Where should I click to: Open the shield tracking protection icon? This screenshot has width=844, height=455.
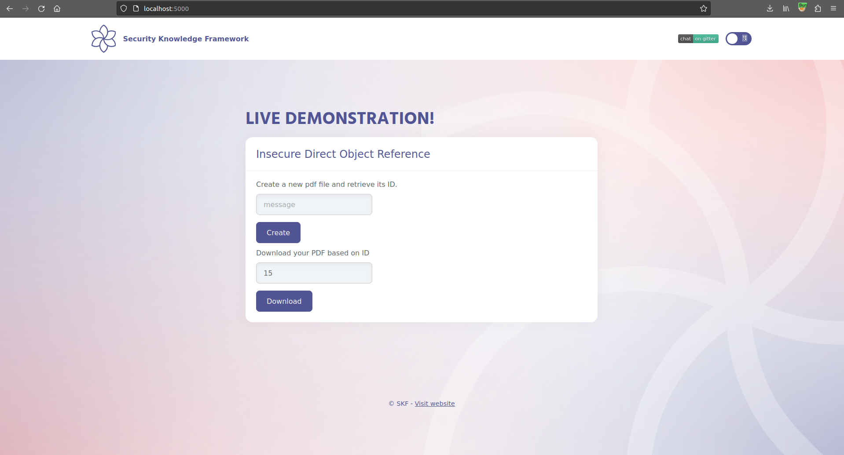tap(124, 8)
